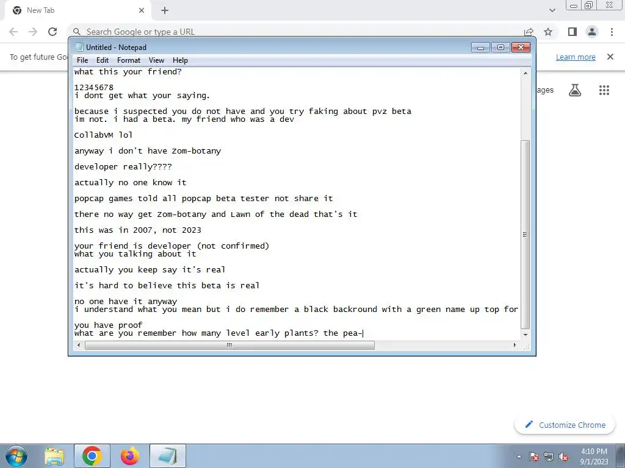
Task: Launch Firefox from taskbar
Action: 130,456
